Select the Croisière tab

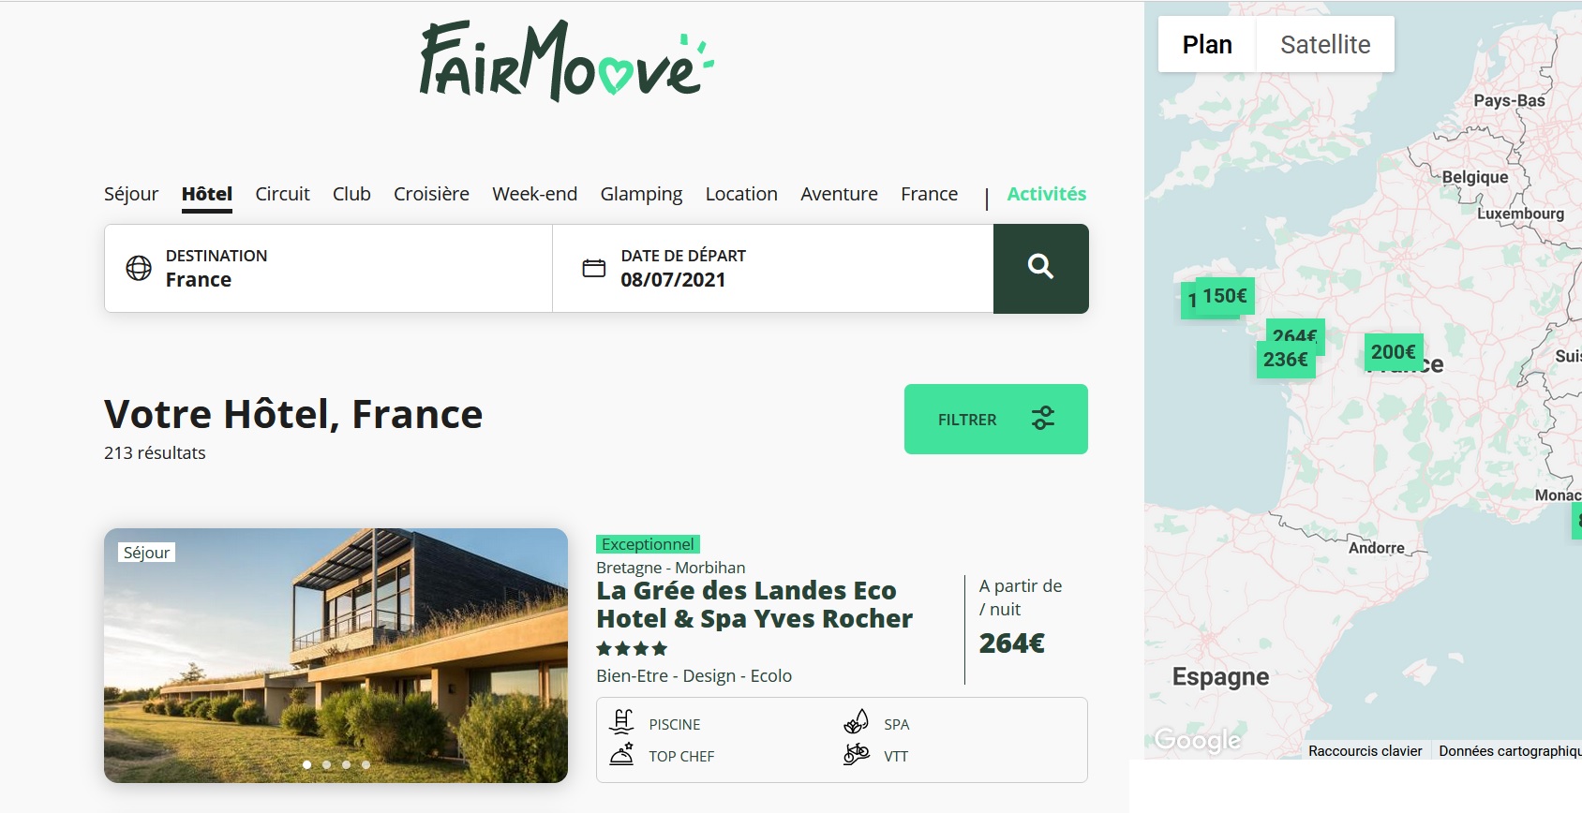(x=431, y=194)
